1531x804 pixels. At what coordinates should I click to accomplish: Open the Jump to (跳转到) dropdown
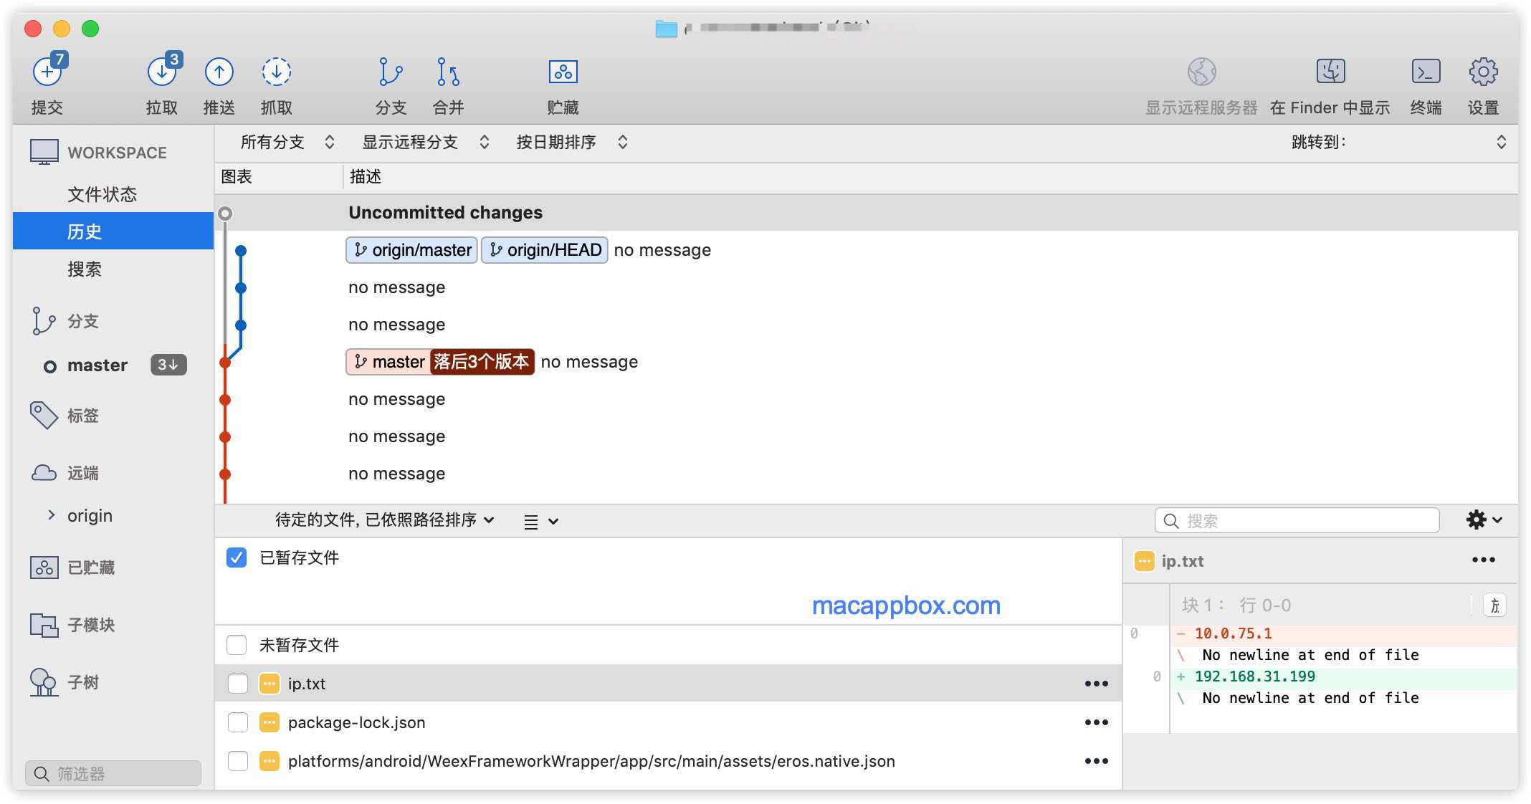pyautogui.click(x=1398, y=142)
